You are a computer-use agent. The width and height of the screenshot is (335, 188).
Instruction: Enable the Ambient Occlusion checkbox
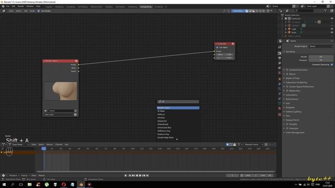(287, 70)
